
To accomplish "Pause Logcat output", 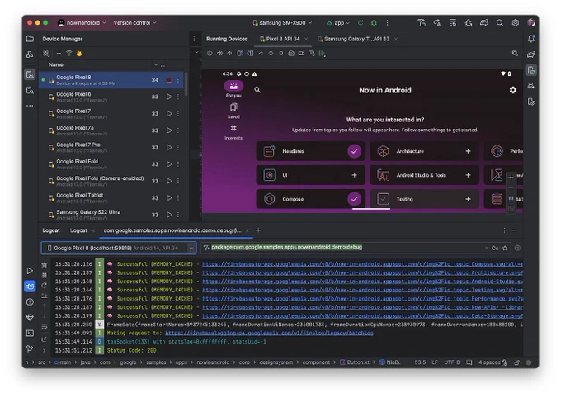I will point(44,276).
